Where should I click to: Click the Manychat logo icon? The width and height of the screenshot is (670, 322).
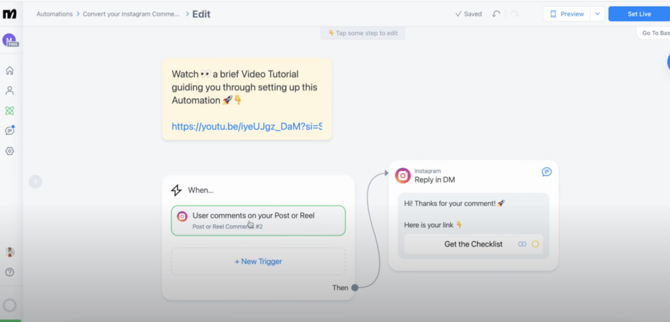[x=9, y=14]
